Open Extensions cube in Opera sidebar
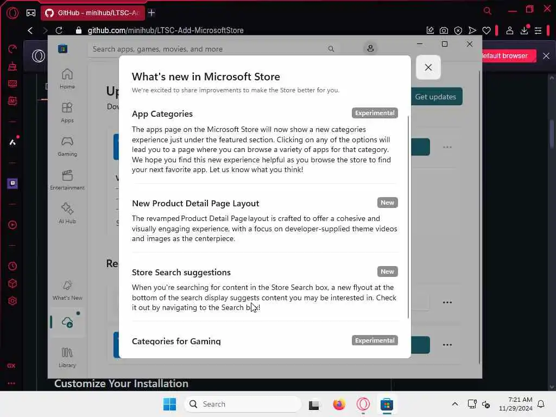Viewport: 556px width, 417px height. [x=12, y=283]
